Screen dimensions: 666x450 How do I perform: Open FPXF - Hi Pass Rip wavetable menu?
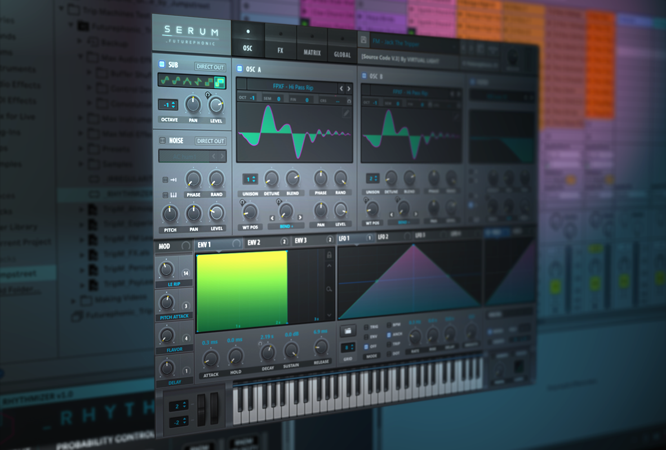click(x=293, y=87)
